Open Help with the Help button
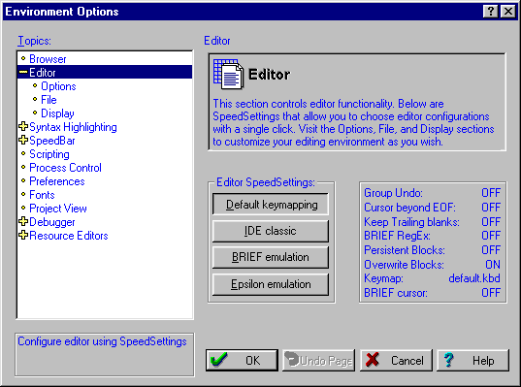The image size is (521, 387). point(472,360)
